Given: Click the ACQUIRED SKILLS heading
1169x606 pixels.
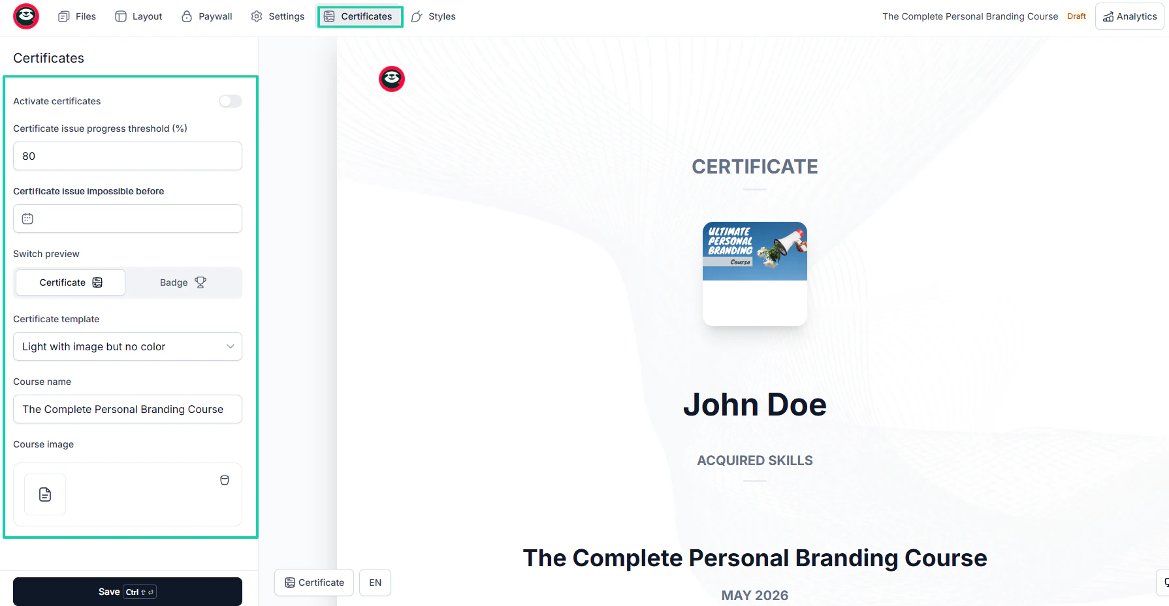Looking at the screenshot, I should tap(755, 461).
